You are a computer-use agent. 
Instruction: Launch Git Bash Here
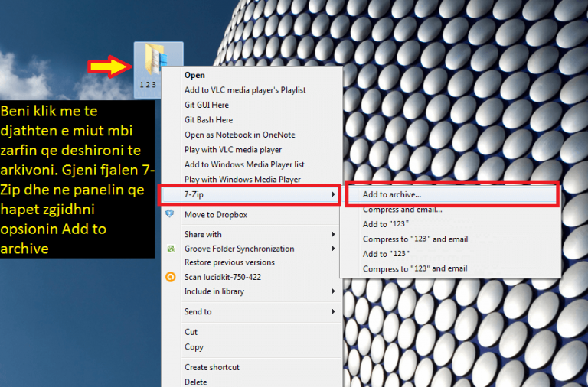pyautogui.click(x=208, y=120)
